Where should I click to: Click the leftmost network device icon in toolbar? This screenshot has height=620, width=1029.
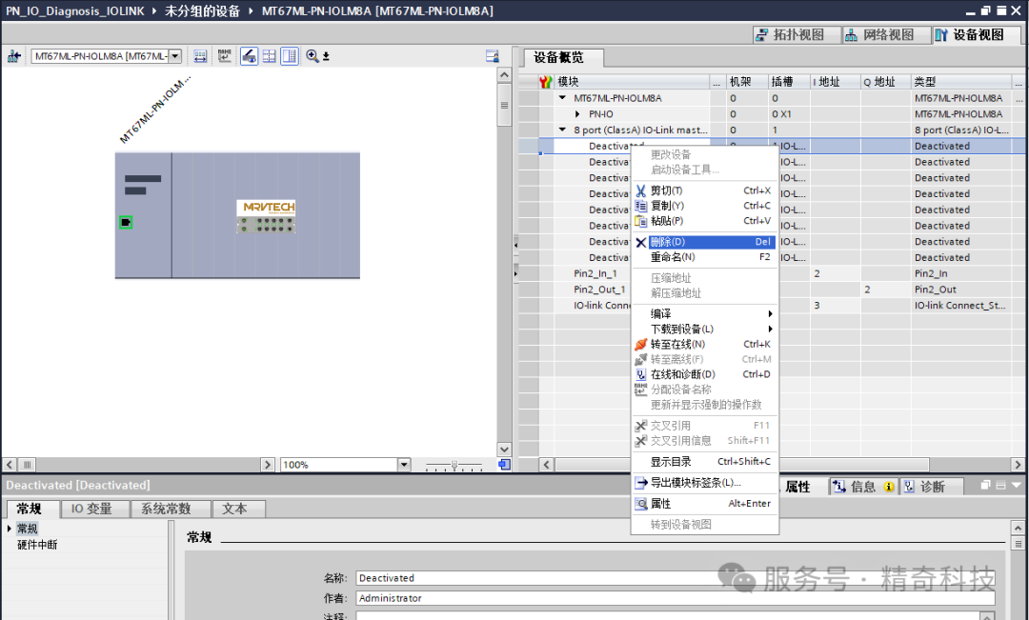13,56
